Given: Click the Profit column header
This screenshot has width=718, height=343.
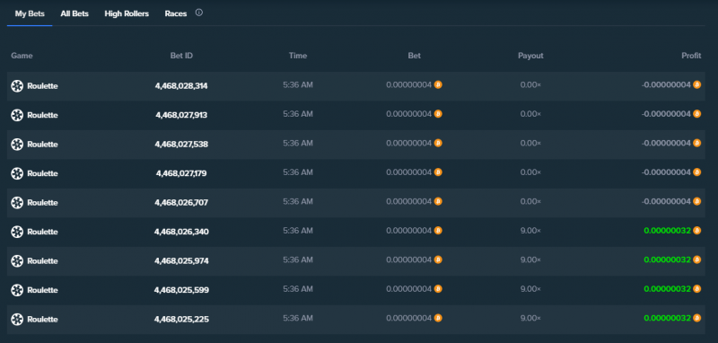Looking at the screenshot, I should (691, 56).
